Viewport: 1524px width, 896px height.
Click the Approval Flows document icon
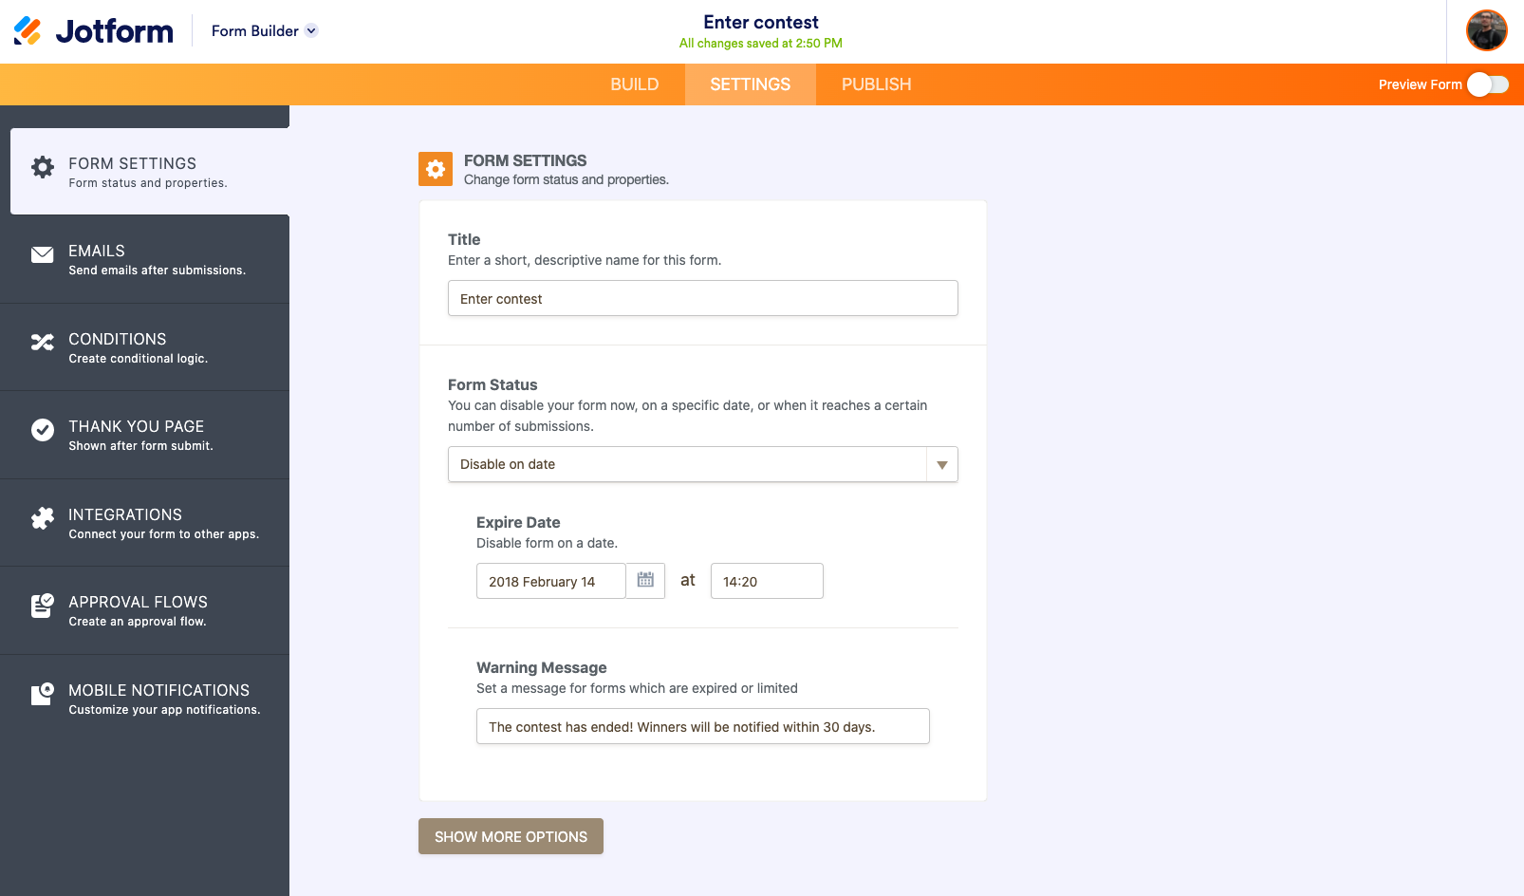(42, 606)
